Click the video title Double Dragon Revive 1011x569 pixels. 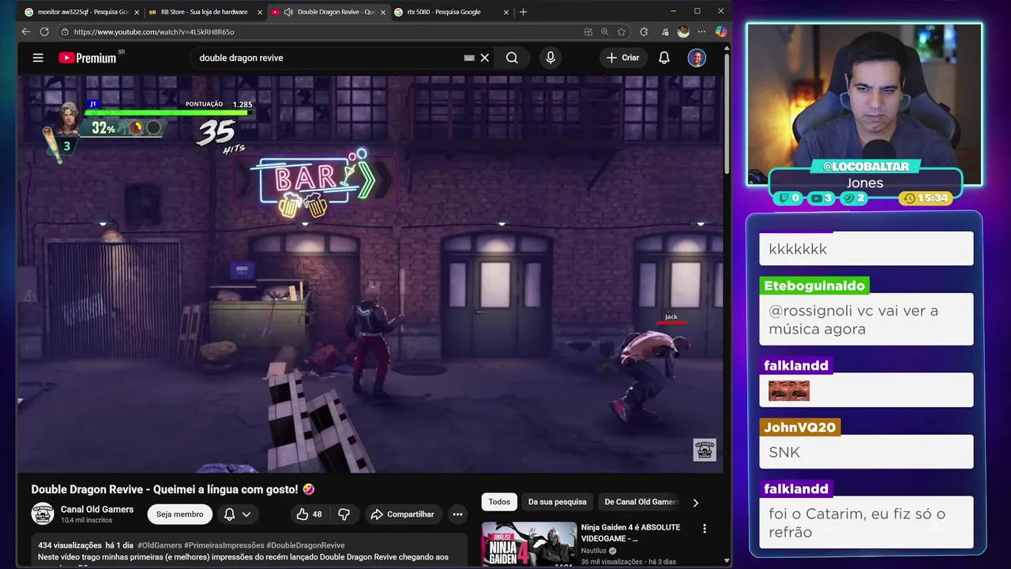coord(173,489)
